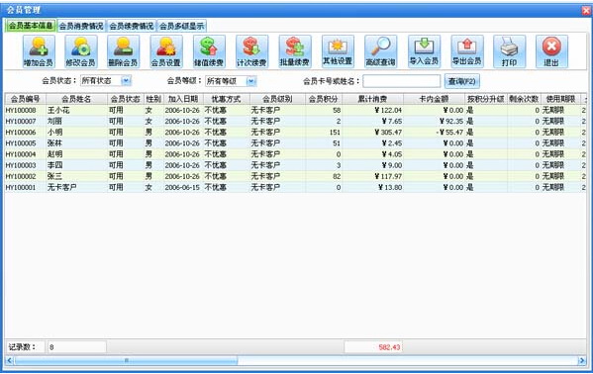This screenshot has height=374, width=593.
Task: Sort by the 会员编号 column header
Action: (x=25, y=99)
